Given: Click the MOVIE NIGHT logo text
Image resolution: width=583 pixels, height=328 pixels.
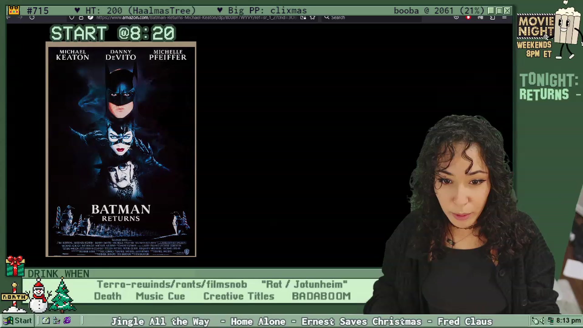Looking at the screenshot, I should (x=536, y=26).
